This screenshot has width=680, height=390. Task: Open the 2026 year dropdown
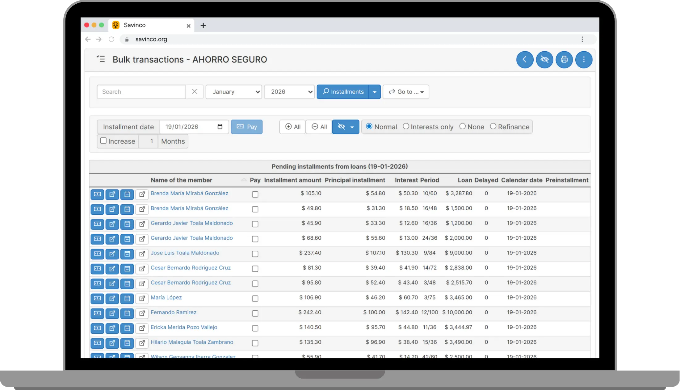289,92
